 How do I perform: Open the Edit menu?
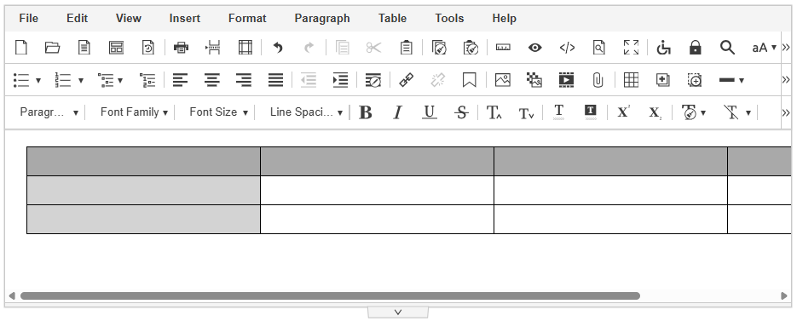(78, 18)
